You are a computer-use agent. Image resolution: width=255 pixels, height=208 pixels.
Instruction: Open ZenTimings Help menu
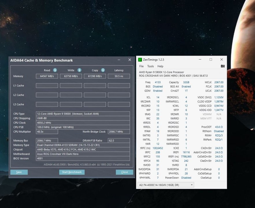[160, 66]
